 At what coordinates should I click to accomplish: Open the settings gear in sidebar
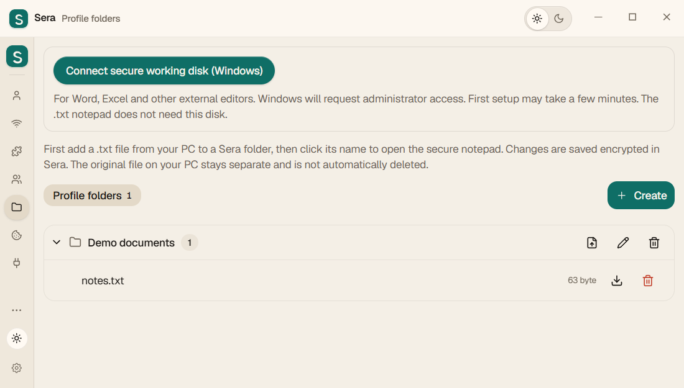17,368
